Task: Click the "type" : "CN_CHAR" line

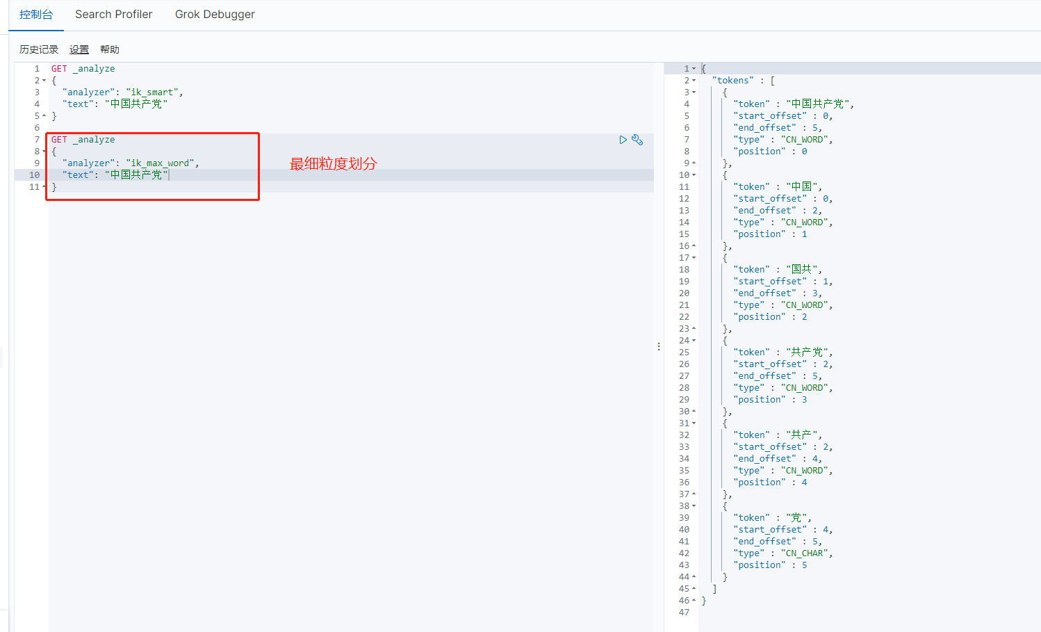Action: 783,553
